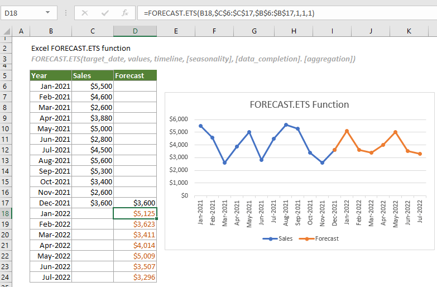
Task: Click the forecast cell showing $3,296
Action: pyautogui.click(x=135, y=277)
